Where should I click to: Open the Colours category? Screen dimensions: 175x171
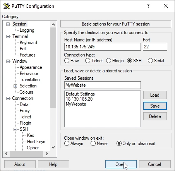(26, 92)
